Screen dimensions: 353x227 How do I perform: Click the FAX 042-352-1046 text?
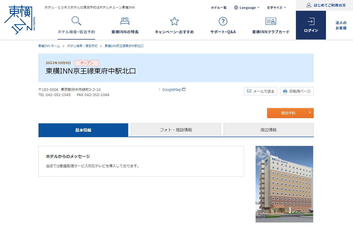93,95
